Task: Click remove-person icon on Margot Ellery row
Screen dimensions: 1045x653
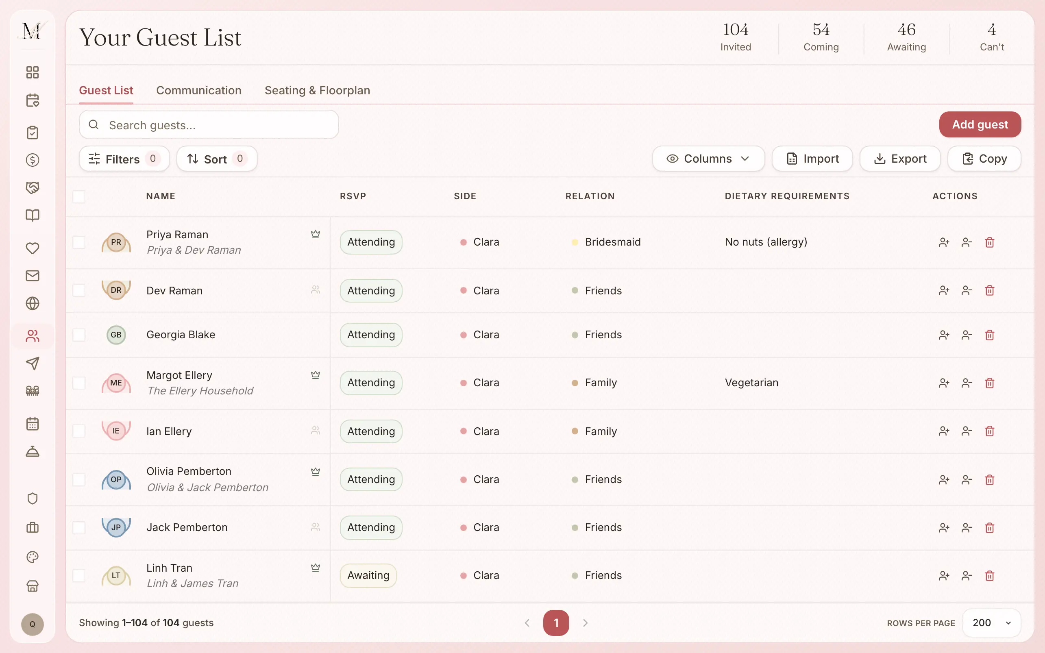Action: (967, 383)
